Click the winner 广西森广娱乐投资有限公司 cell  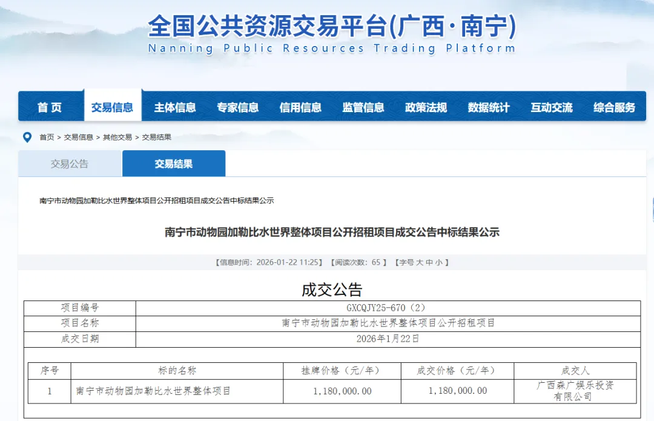click(x=575, y=391)
